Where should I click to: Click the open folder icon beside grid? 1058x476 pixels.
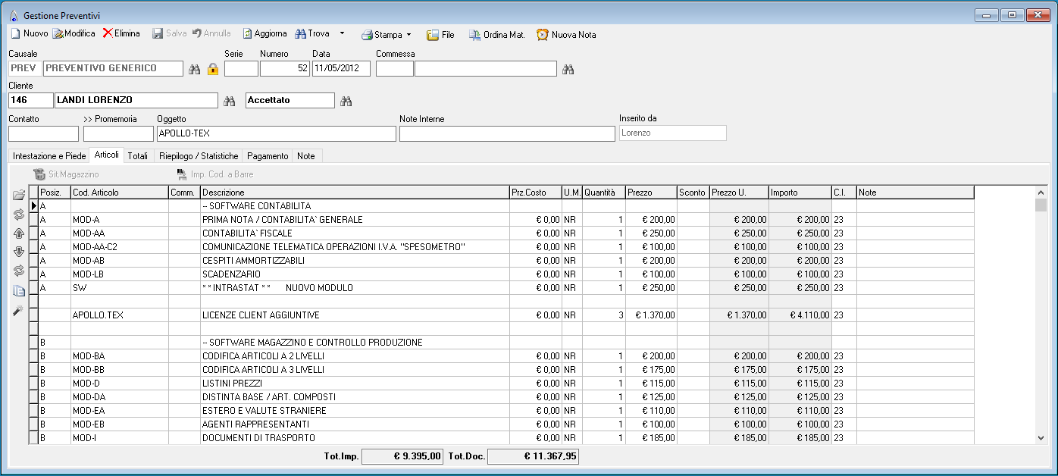coord(19,196)
